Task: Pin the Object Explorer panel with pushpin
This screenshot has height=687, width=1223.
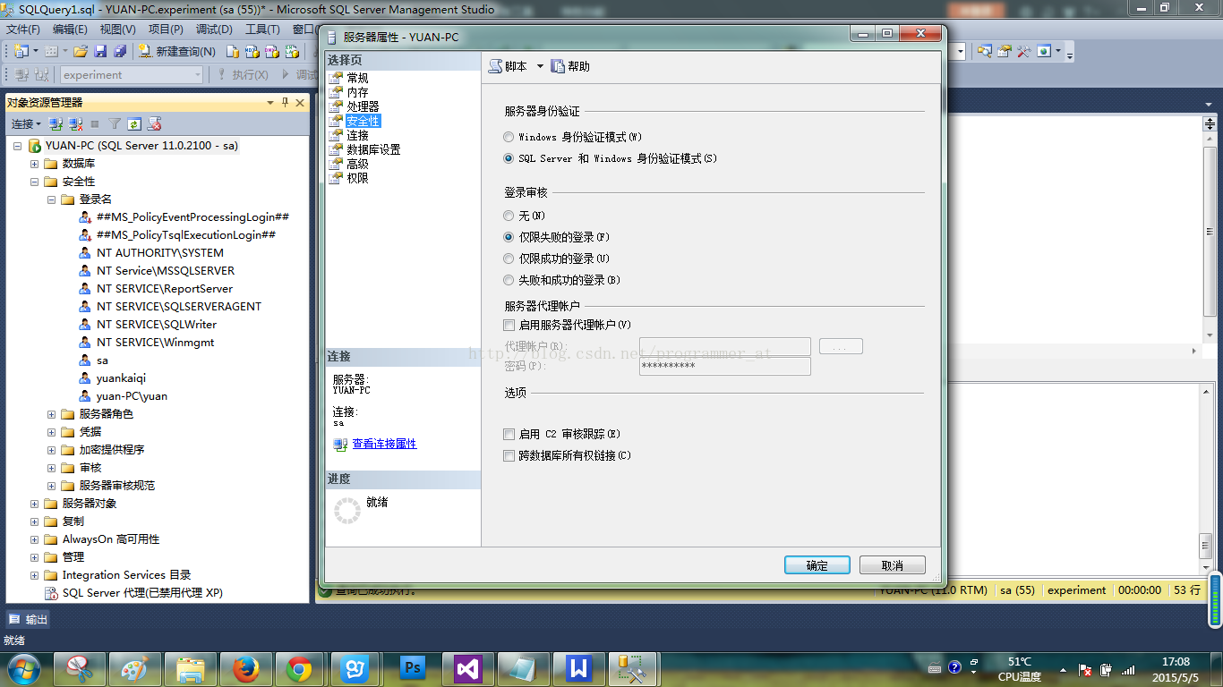Action: (x=286, y=103)
